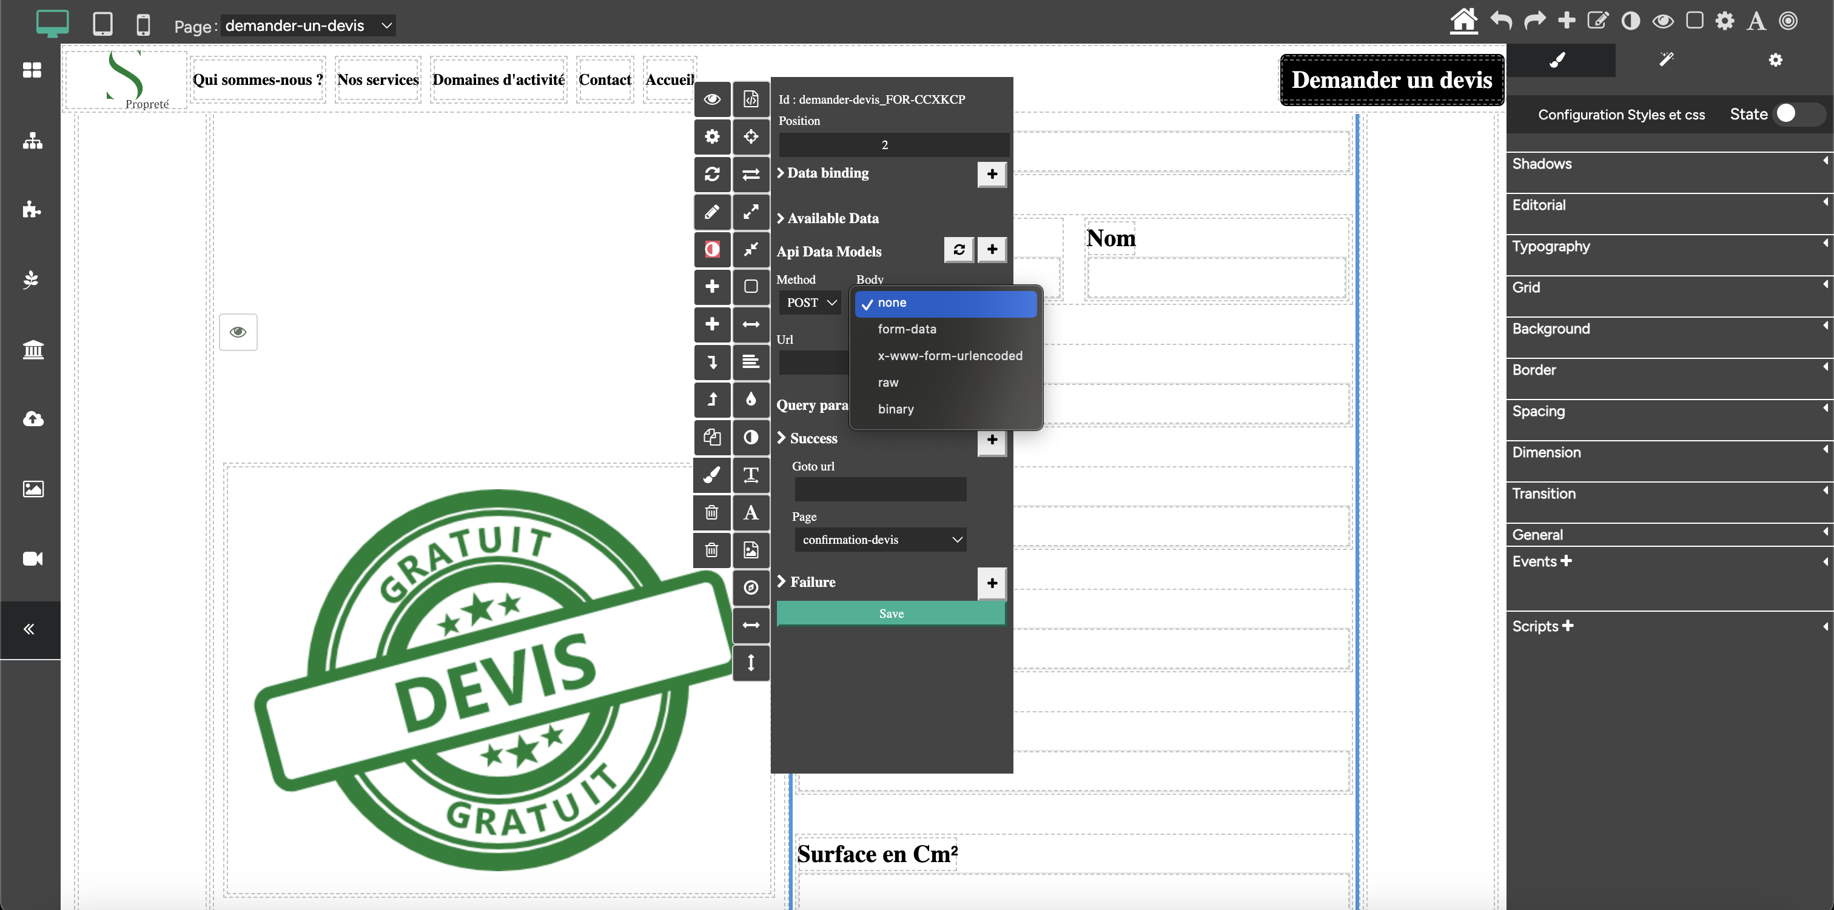Select none body option

click(946, 303)
